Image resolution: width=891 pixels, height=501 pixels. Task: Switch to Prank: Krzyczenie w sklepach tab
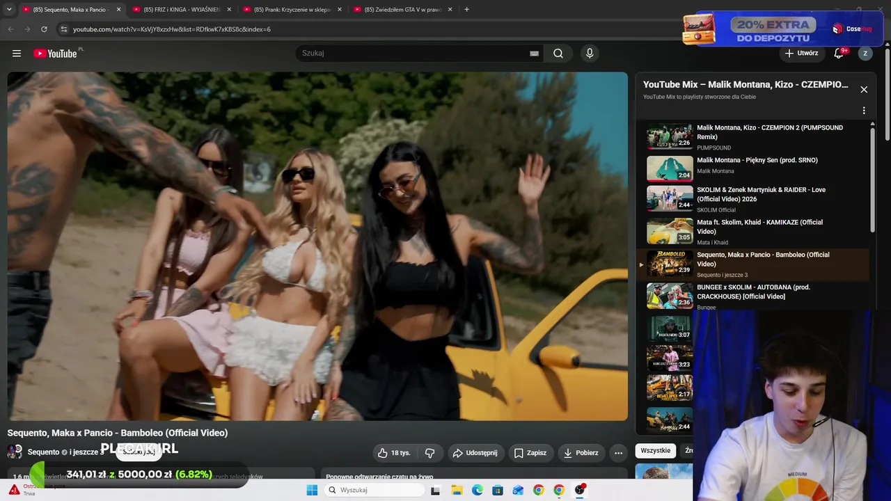[x=292, y=10]
